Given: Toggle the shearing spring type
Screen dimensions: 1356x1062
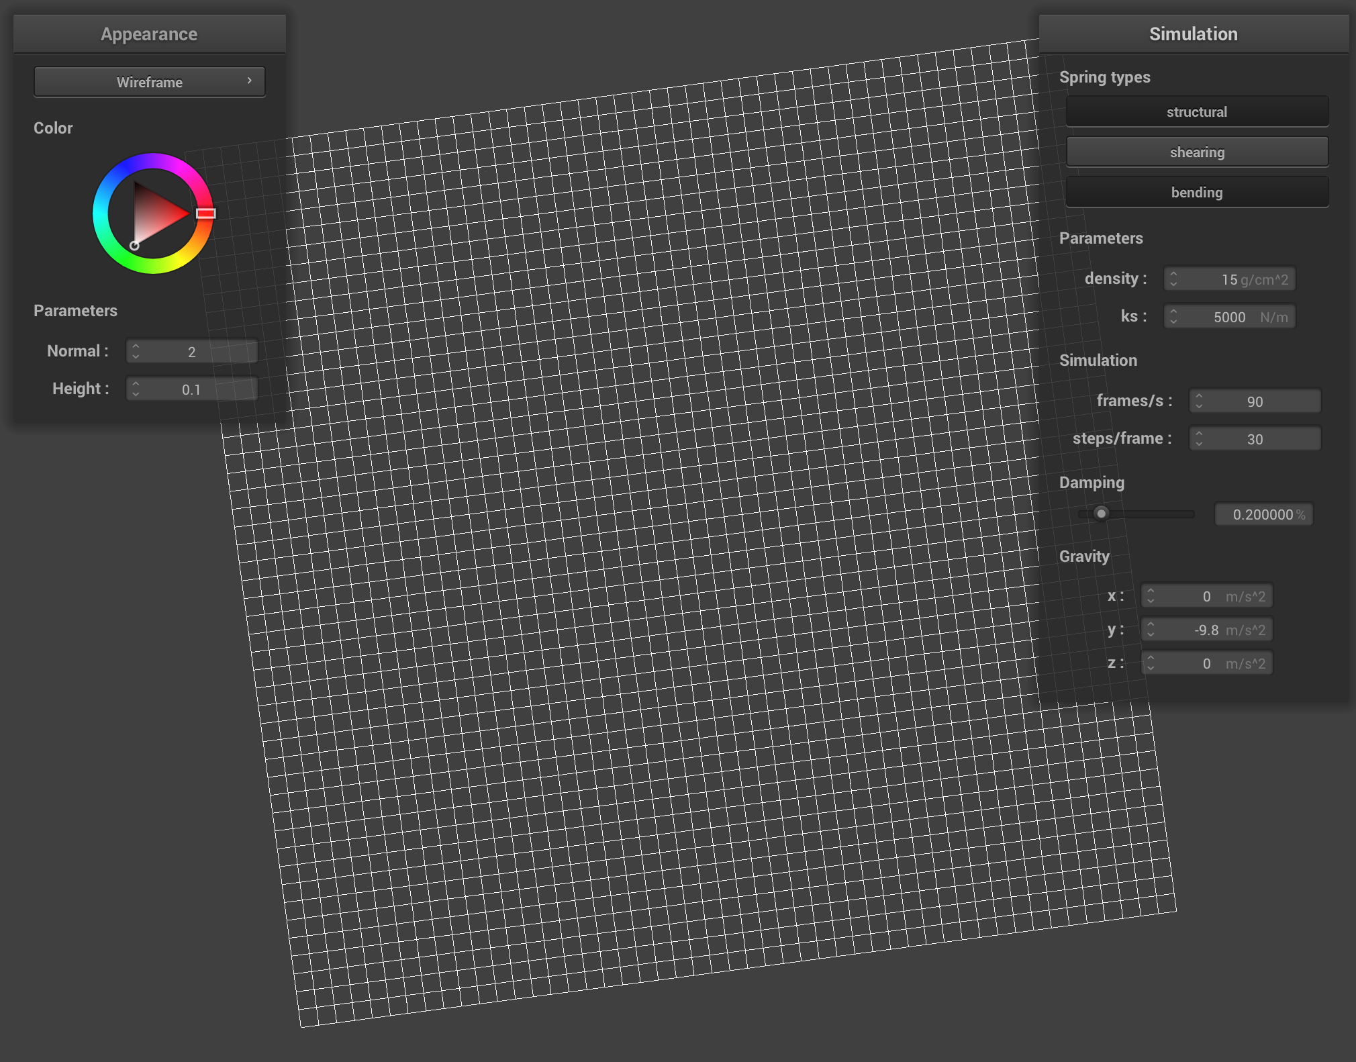Looking at the screenshot, I should point(1197,152).
